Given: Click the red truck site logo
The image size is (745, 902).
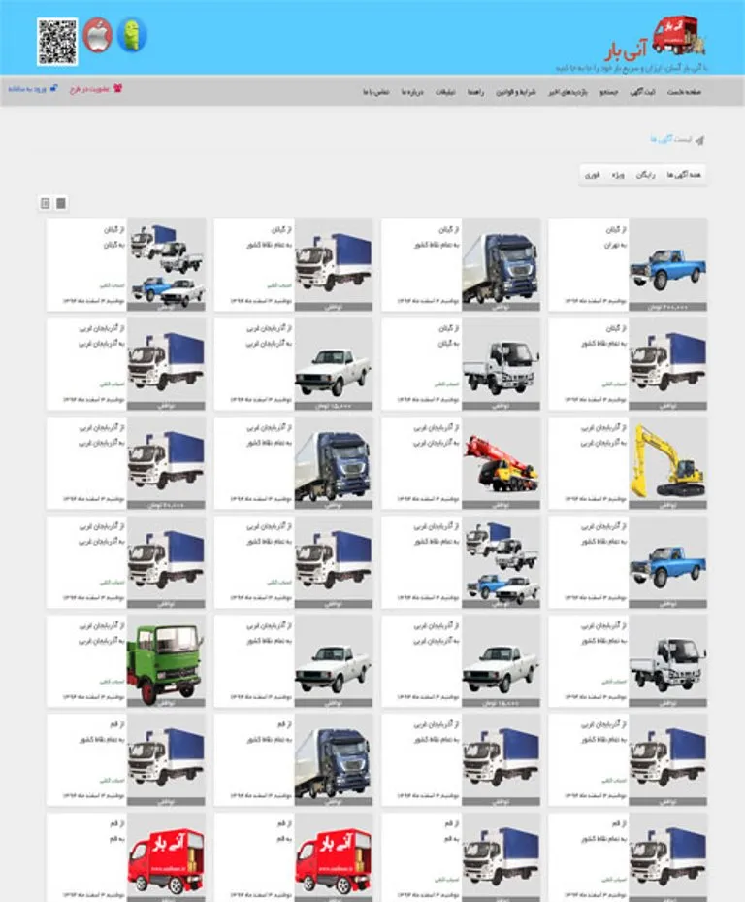Looking at the screenshot, I should tap(678, 35).
